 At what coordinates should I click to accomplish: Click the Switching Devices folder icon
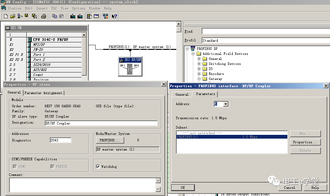pos(205,64)
